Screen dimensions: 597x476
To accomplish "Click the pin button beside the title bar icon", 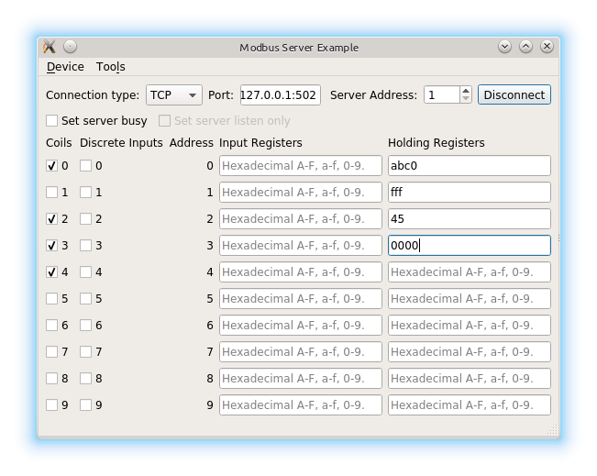I will [71, 47].
